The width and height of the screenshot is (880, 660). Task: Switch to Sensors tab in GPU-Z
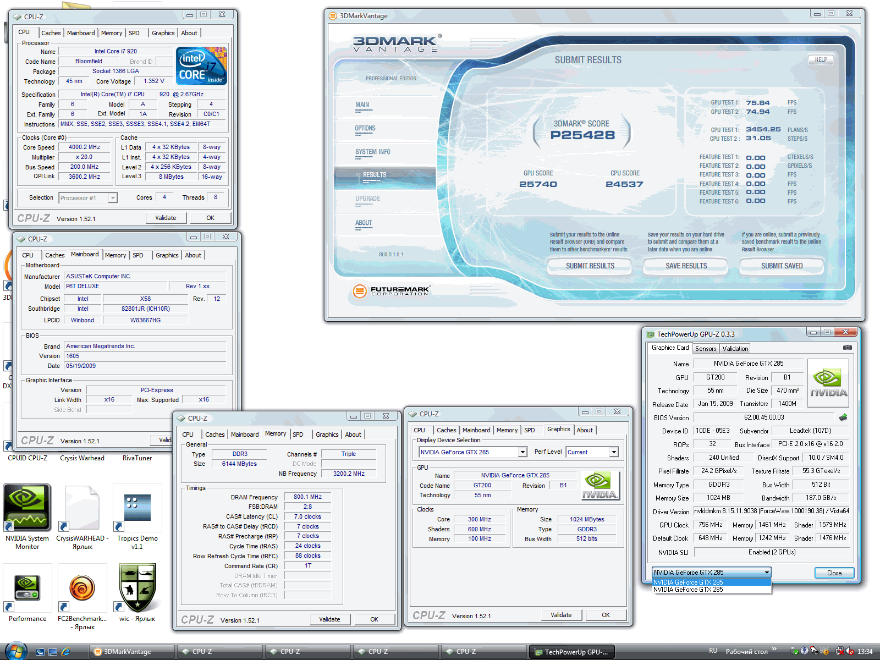[x=706, y=349]
